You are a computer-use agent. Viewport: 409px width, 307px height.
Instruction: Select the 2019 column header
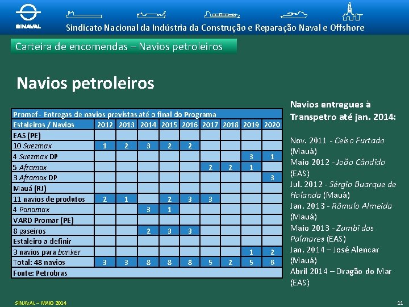(251, 125)
